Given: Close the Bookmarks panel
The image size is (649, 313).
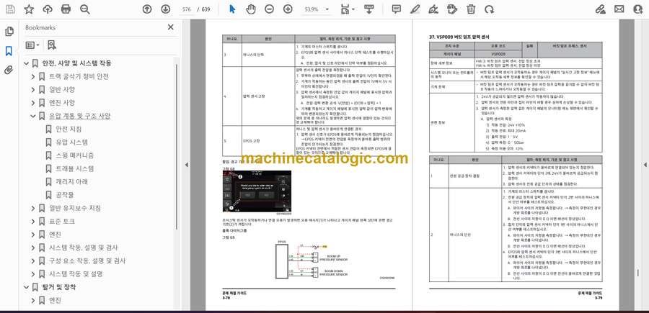Looking at the screenshot, I should pyautogui.click(x=170, y=27).
